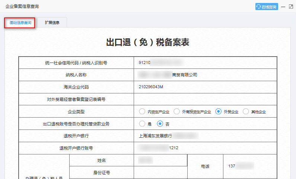Click the 出口退（免）税备案表 heading
Image resolution: width=296 pixels, height=179 pixels.
[147, 42]
